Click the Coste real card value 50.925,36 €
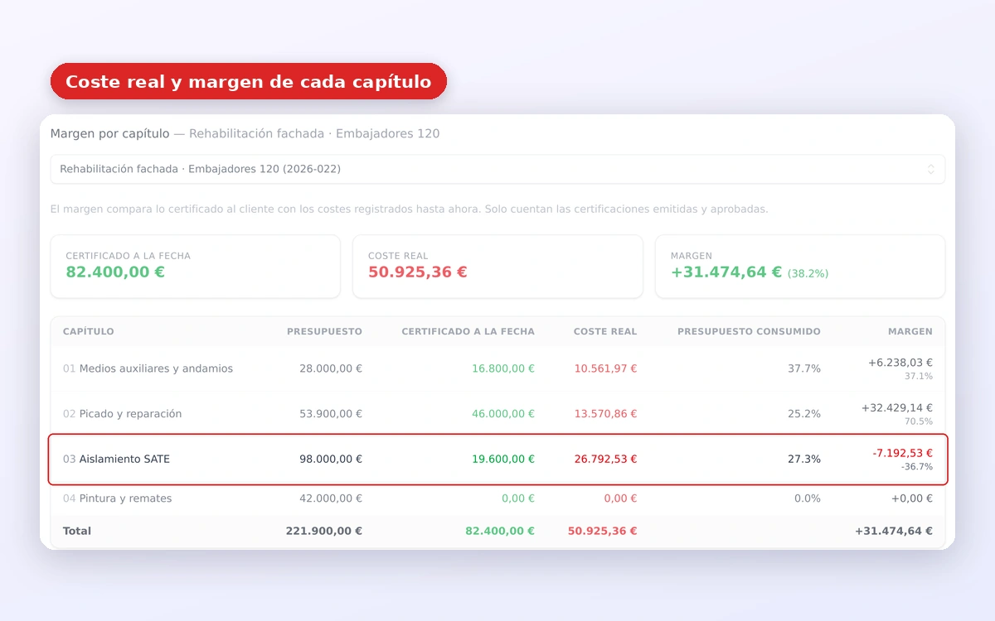The width and height of the screenshot is (995, 621). pyautogui.click(x=418, y=272)
